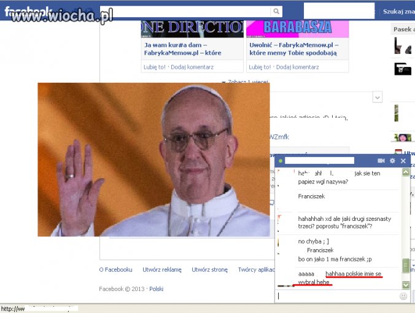Click "Lubię to!" under One Direction post

point(154,67)
